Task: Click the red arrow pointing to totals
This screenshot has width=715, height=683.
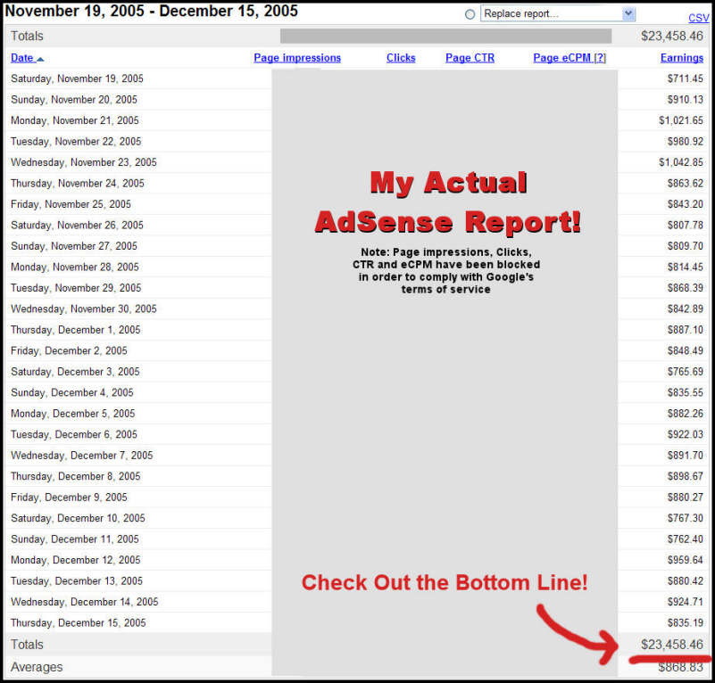Action: 578,633
